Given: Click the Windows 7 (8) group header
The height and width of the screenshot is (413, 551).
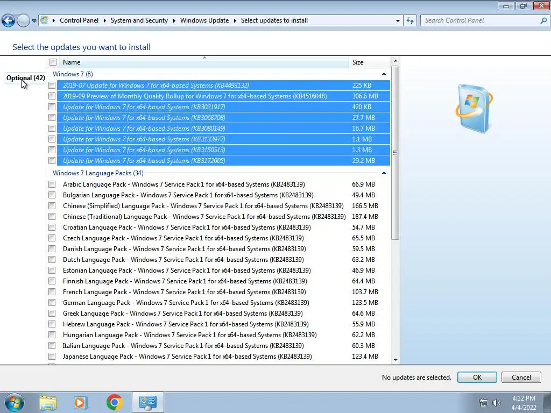Looking at the screenshot, I should [73, 74].
